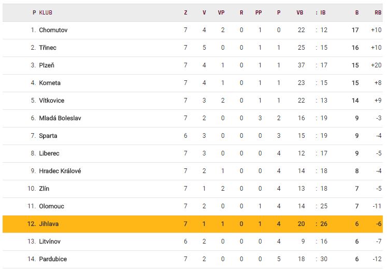Open Mladá Boleslav team link
Viewport: 388px width, 271px height.
[60, 118]
